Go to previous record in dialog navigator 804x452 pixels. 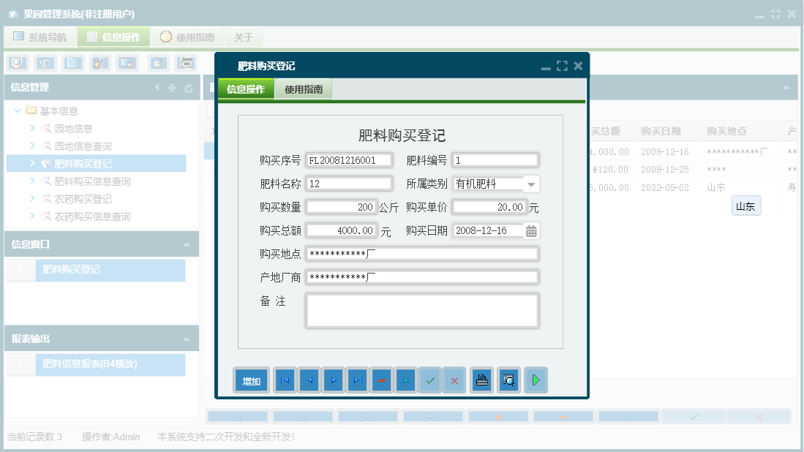click(x=309, y=380)
